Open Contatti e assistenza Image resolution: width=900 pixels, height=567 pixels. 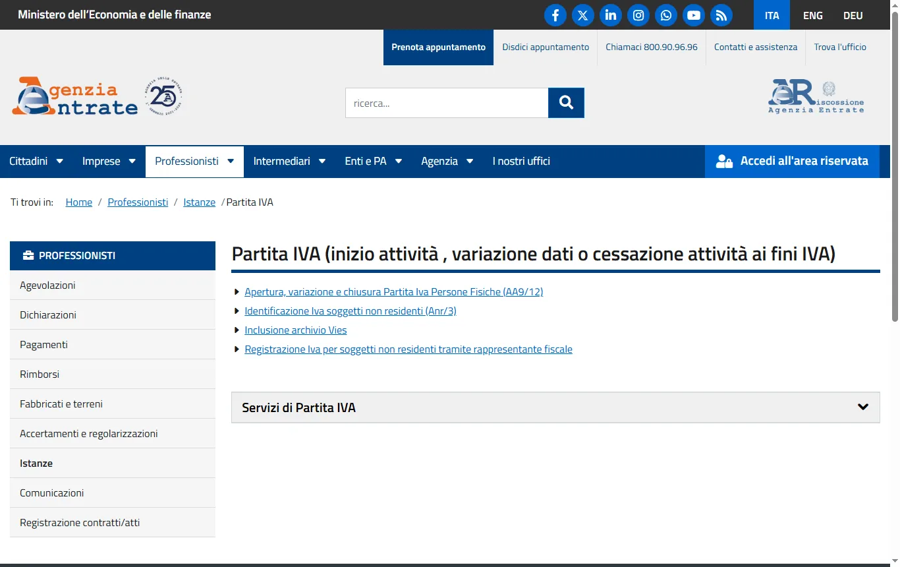tap(756, 47)
